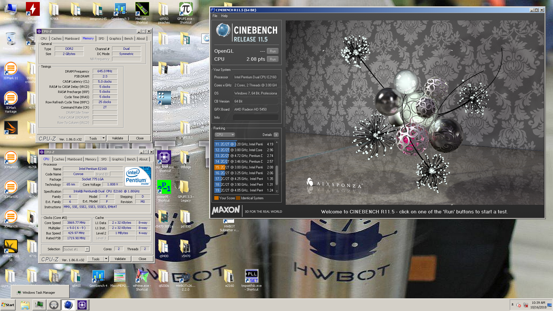Image resolution: width=553 pixels, height=311 pixels.
Task: Switch to Mainboard tab in upper CPU-Z window
Action: 72,39
